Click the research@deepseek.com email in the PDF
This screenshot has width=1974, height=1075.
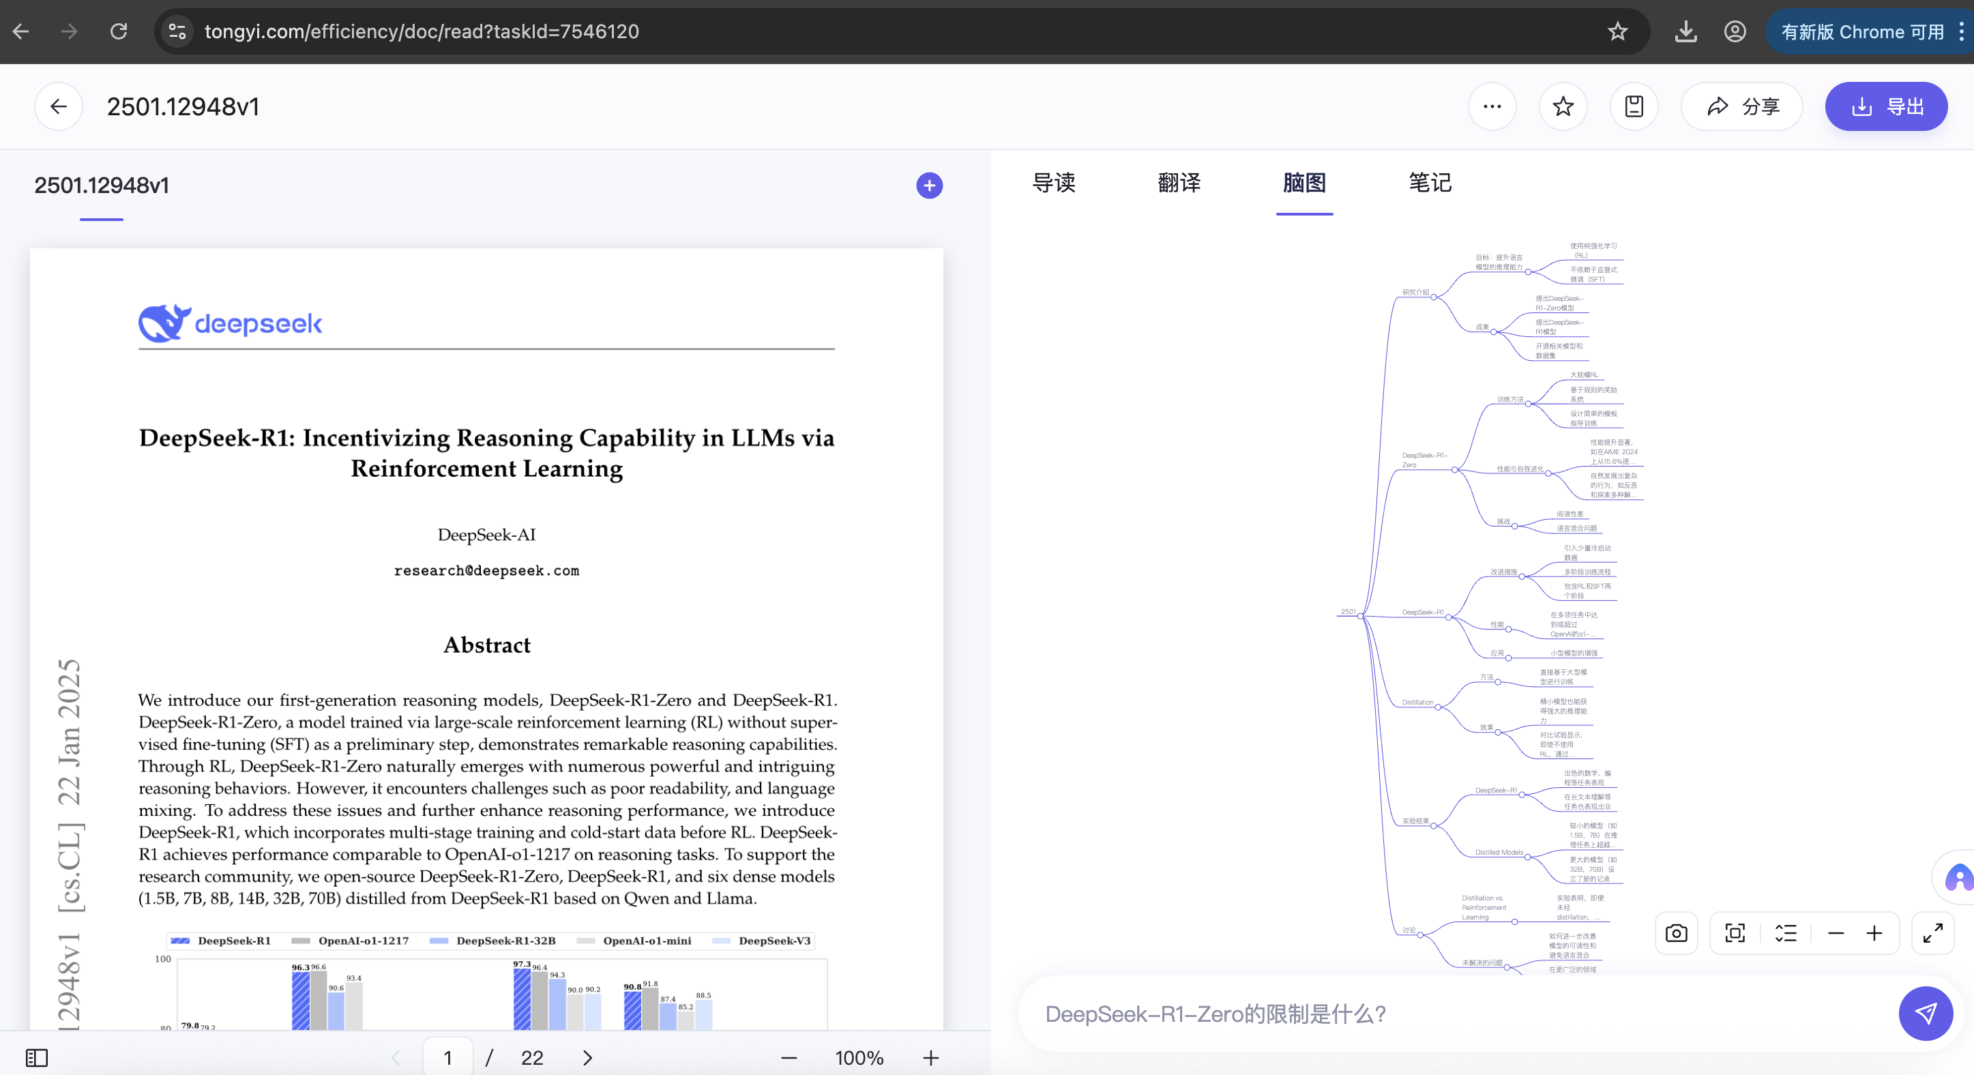pos(486,570)
